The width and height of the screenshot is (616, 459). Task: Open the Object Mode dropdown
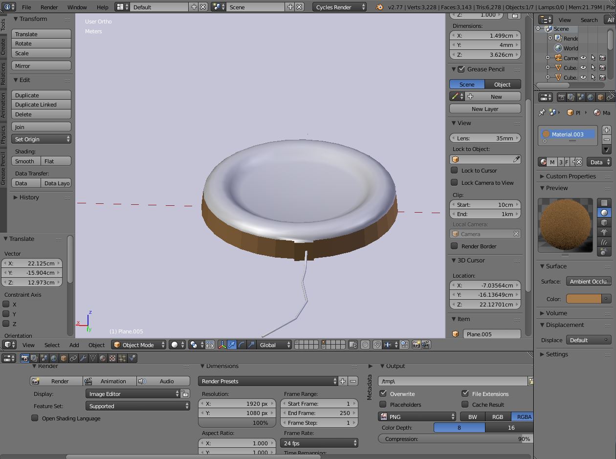138,345
